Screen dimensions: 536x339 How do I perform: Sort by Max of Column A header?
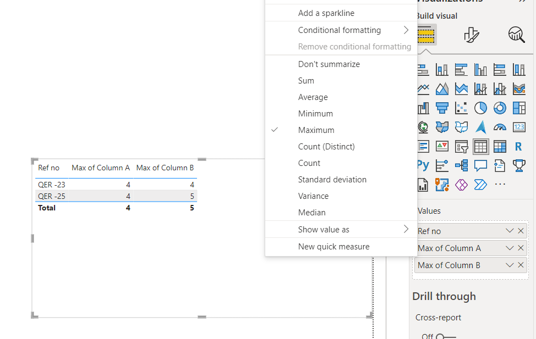click(101, 168)
